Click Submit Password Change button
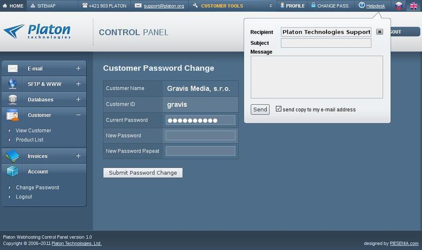This screenshot has height=250, width=422. click(x=143, y=173)
